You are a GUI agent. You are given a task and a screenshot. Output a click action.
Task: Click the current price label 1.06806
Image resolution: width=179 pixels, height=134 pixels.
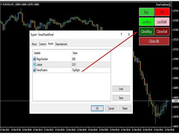coord(175,101)
